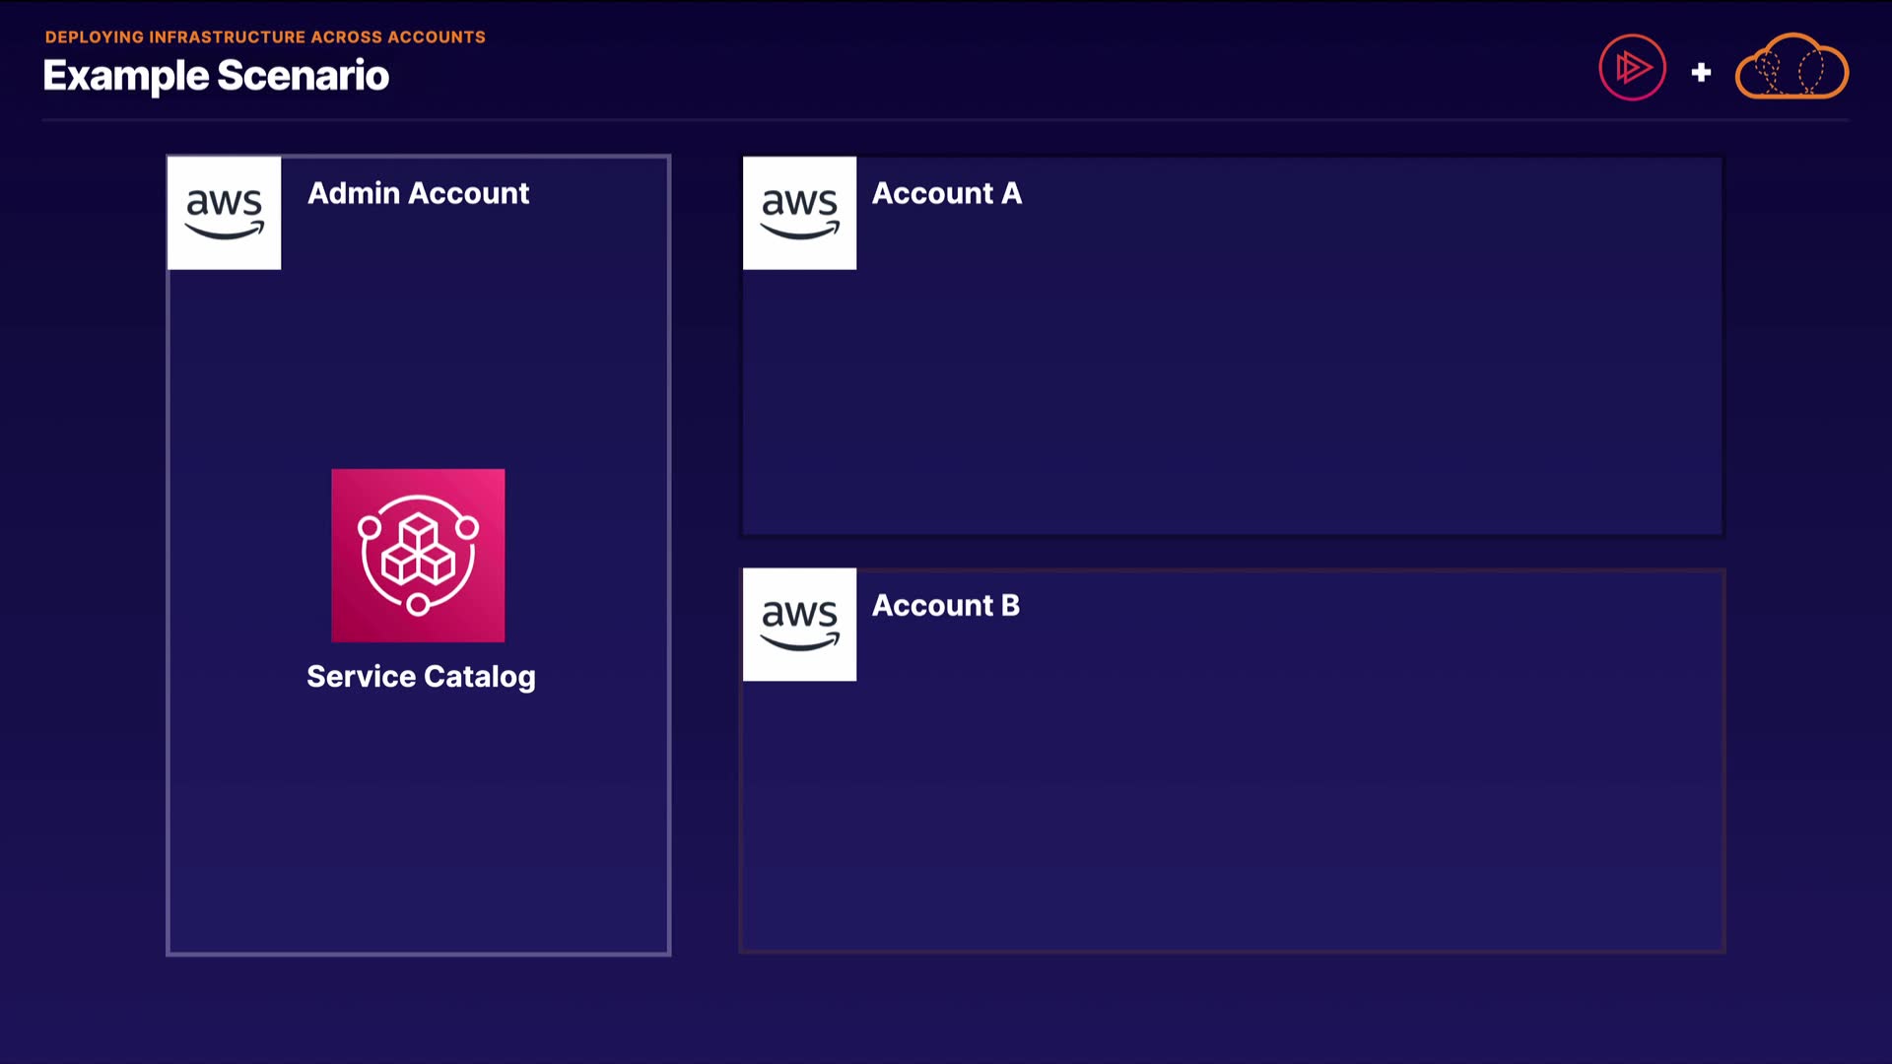This screenshot has width=1892, height=1064.
Task: Click the orange cloud logo
Action: coord(1791,68)
